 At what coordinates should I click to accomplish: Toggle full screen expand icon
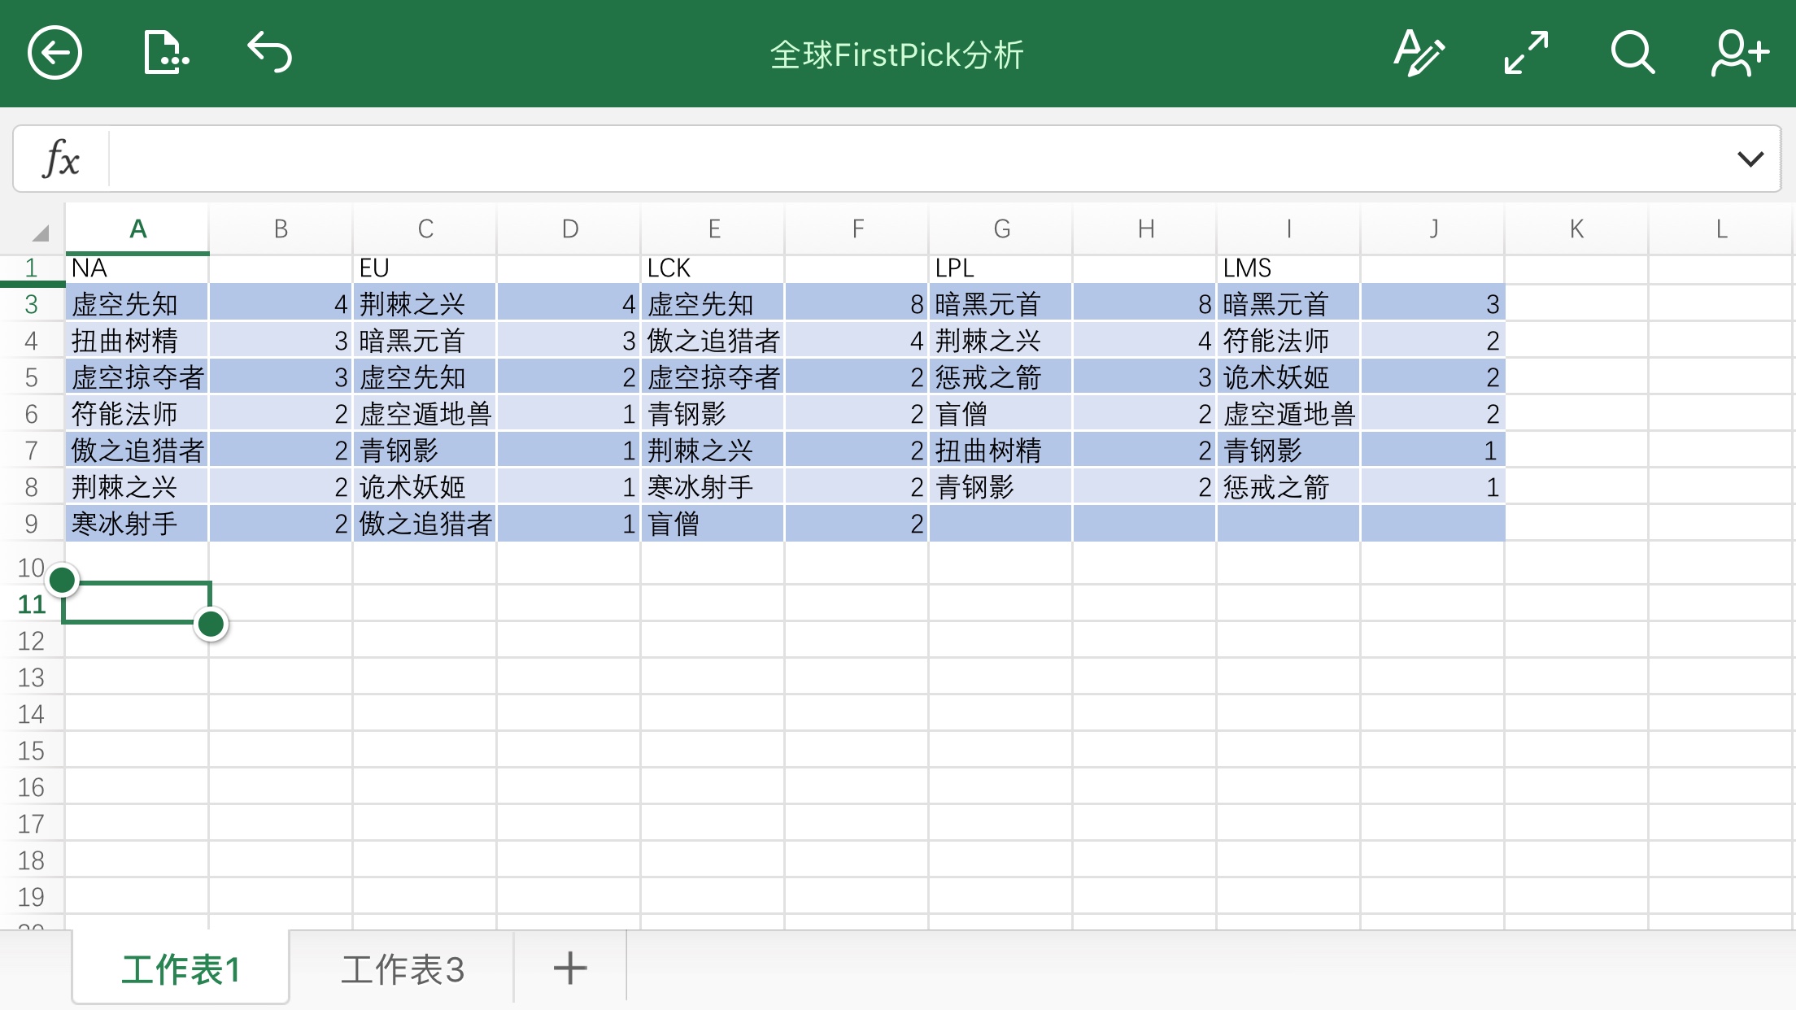pos(1526,54)
